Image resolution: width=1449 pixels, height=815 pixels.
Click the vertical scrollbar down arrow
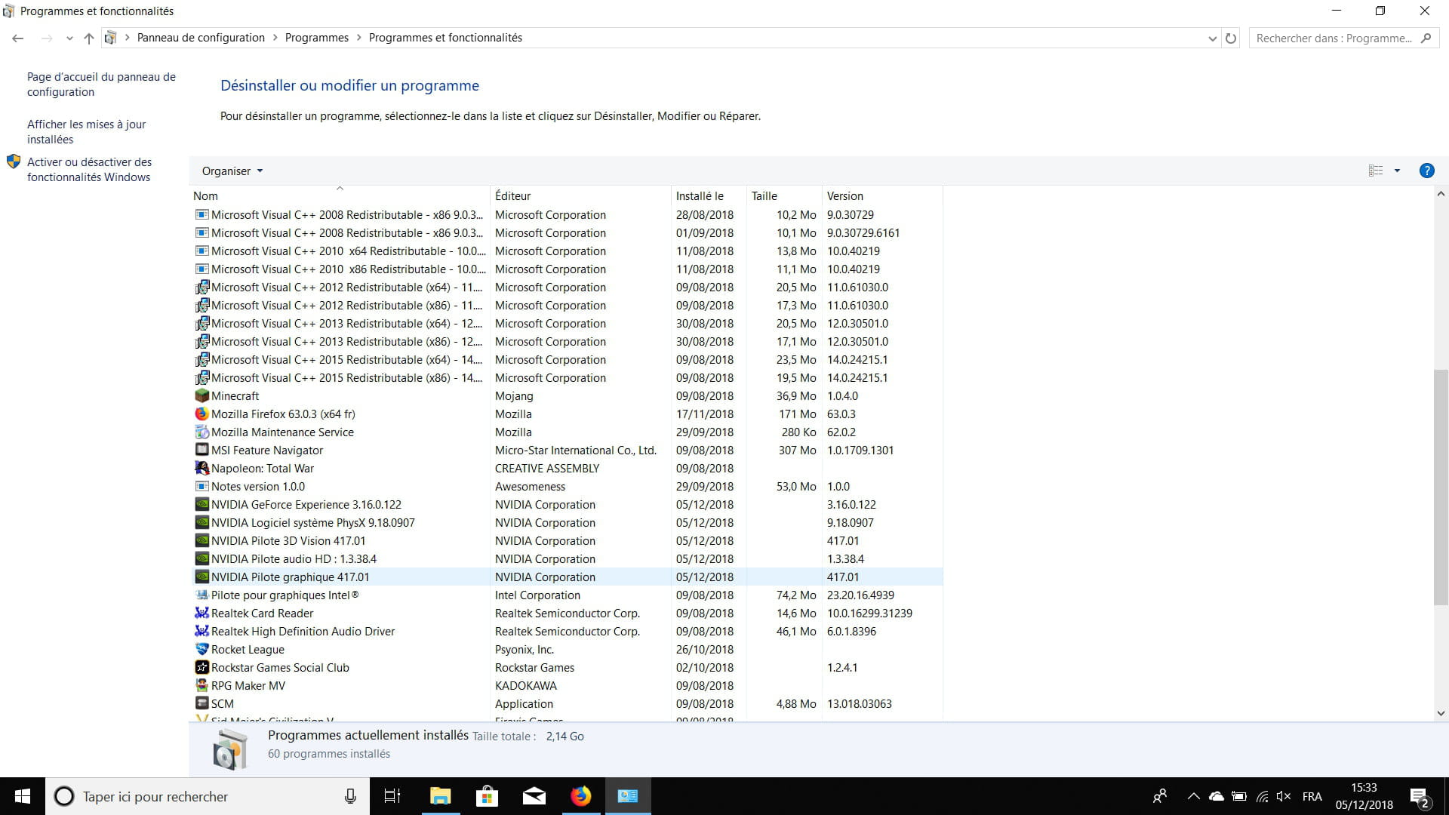(x=1441, y=712)
